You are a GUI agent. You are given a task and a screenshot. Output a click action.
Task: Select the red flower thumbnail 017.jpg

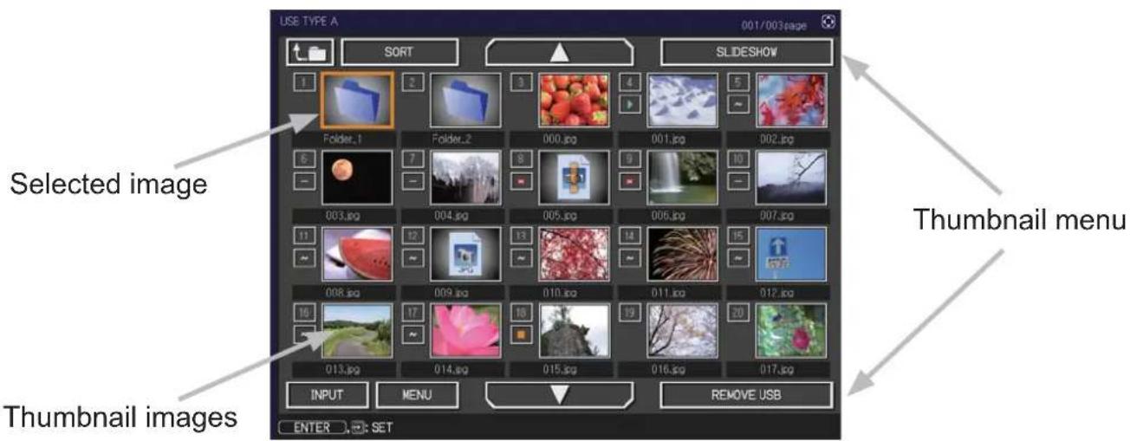tap(791, 330)
